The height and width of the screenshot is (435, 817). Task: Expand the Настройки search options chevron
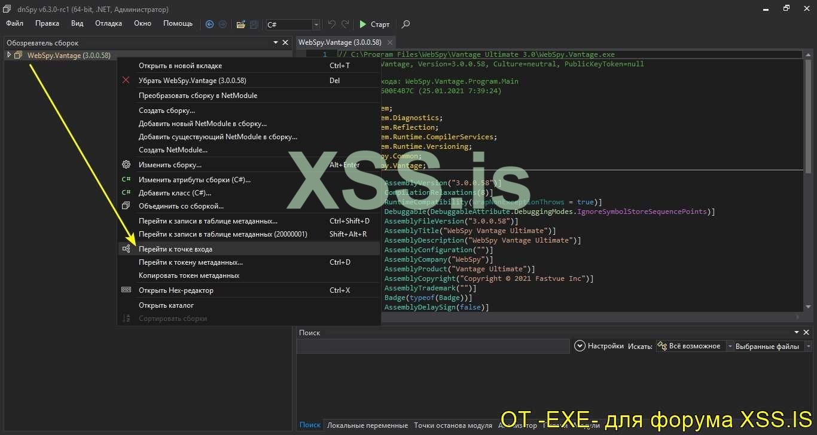tap(580, 346)
